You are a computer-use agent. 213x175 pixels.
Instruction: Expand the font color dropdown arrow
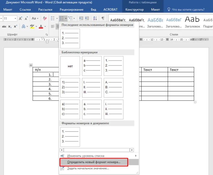[x=45, y=27]
